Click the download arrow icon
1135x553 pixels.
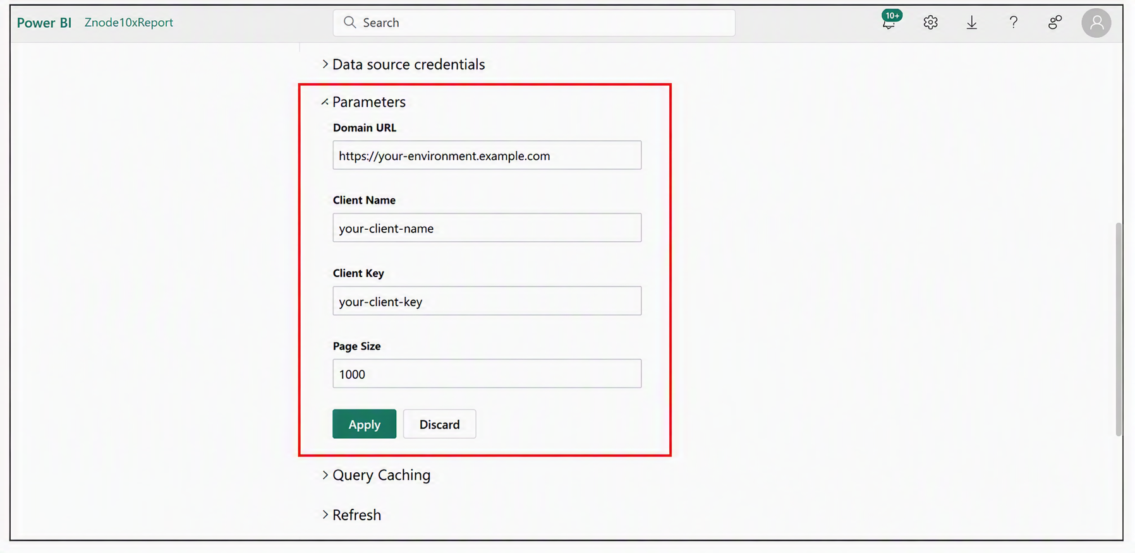[972, 23]
